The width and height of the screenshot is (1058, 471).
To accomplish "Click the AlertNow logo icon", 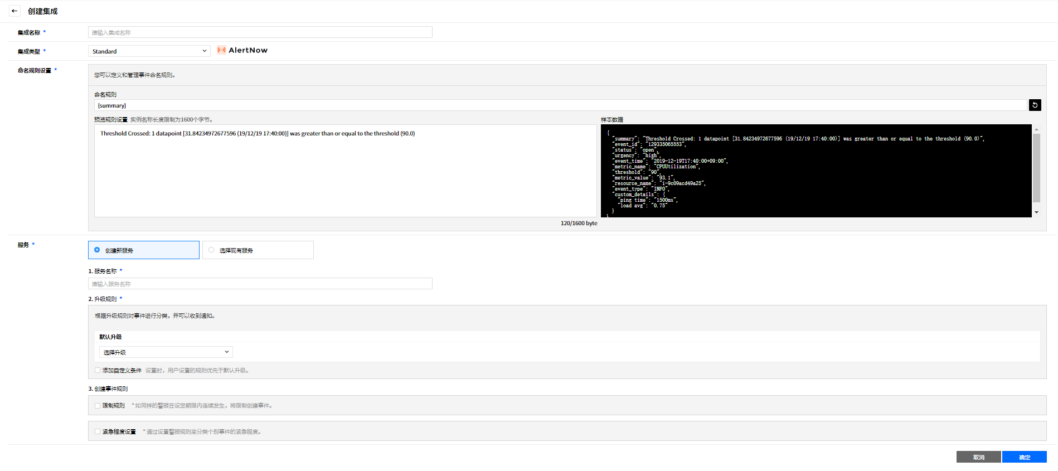I will 221,50.
